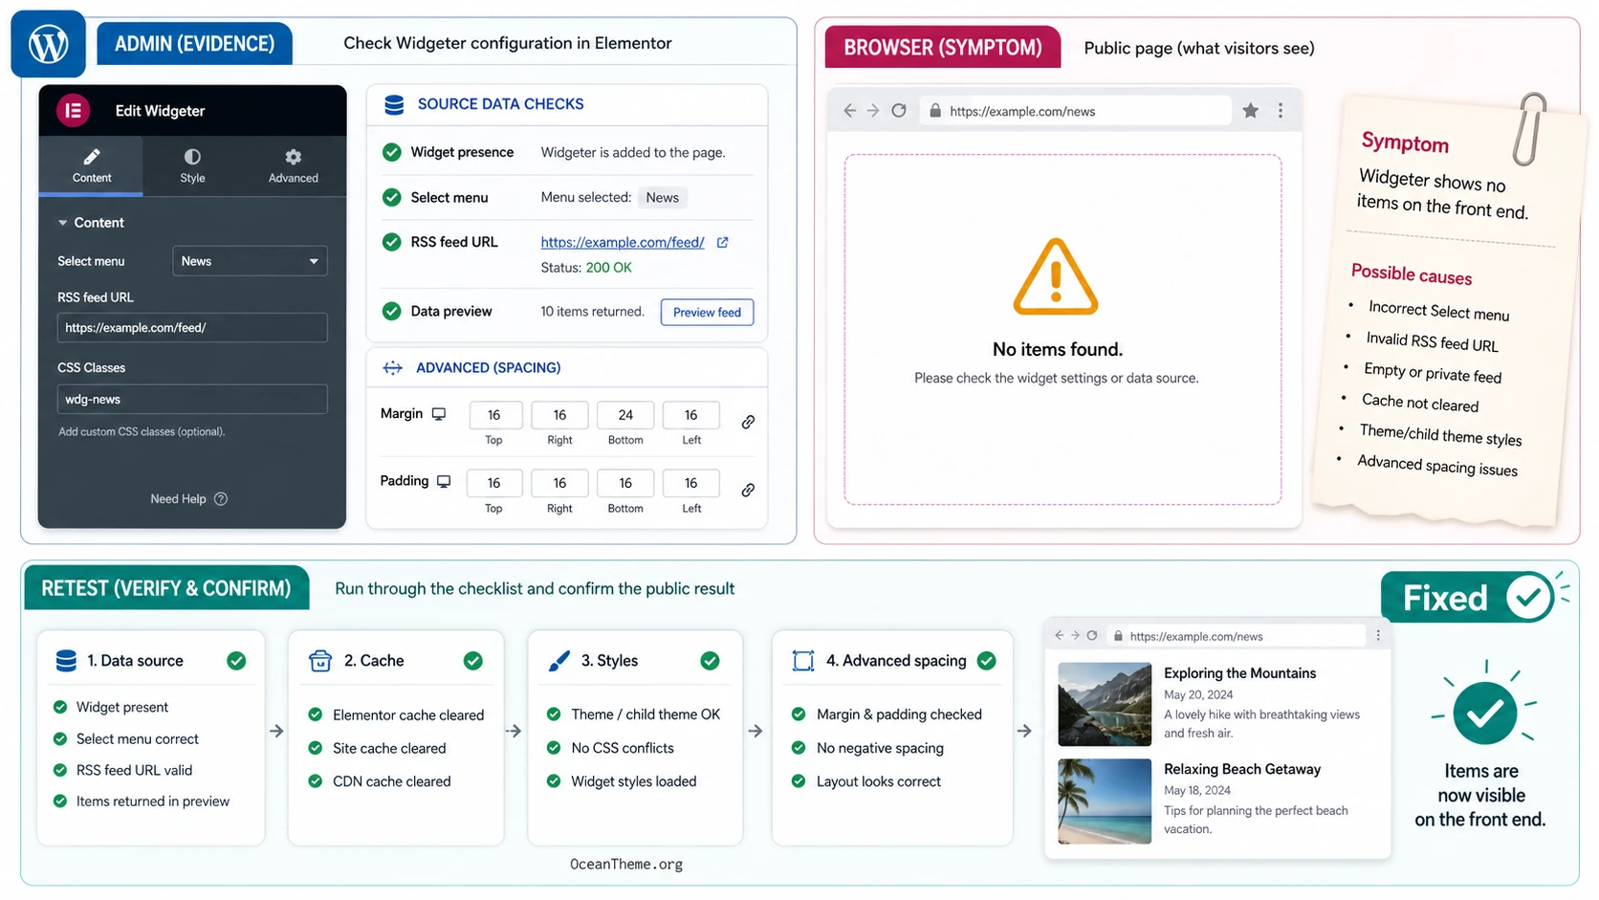The image size is (1599, 900).
Task: Open the symptom browser's three-dot menu
Action: pos(1281,111)
